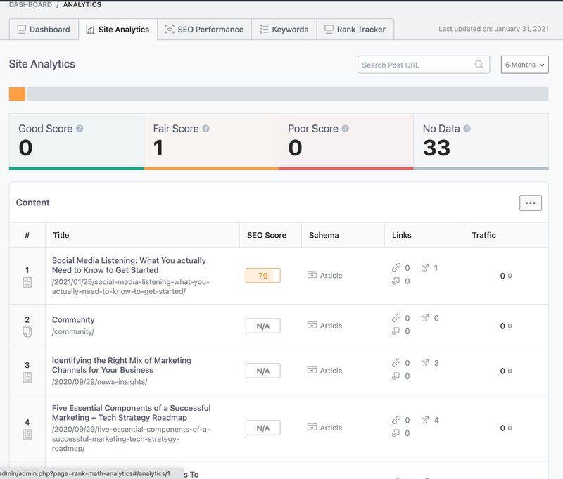
Task: Click schema icon for Identifying the Right Mix
Action: click(x=312, y=370)
